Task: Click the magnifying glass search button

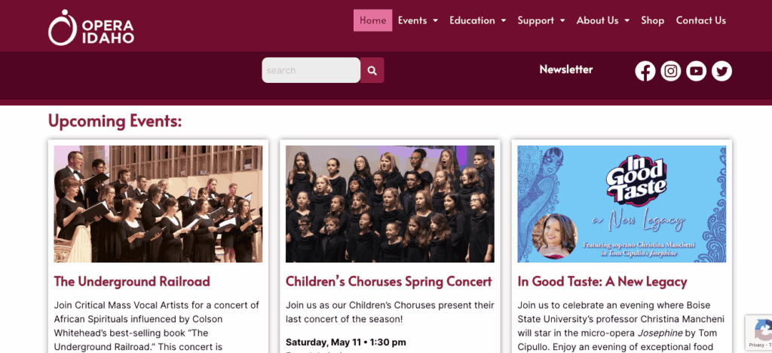Action: coord(372,70)
